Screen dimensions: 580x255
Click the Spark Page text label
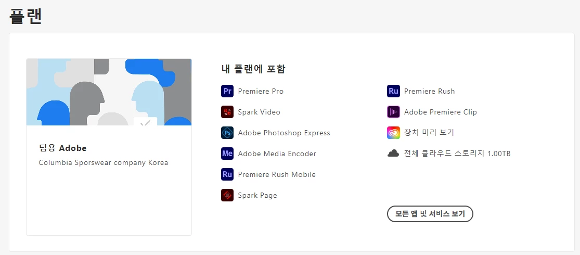[x=257, y=196]
